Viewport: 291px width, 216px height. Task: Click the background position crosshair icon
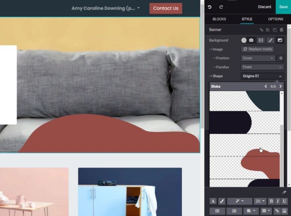point(281,58)
